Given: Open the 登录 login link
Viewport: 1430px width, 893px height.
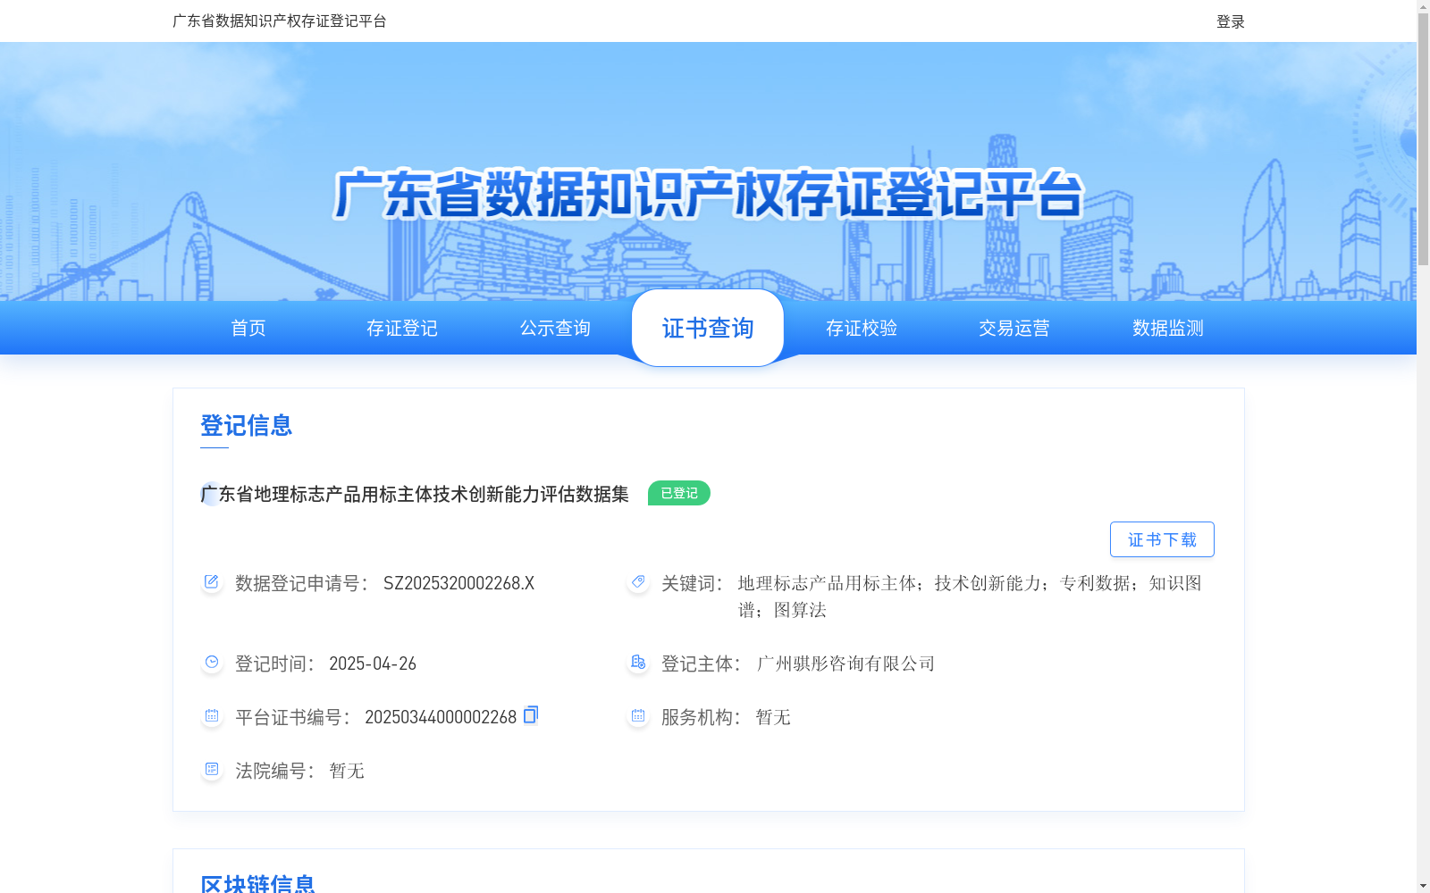Looking at the screenshot, I should click(1229, 21).
